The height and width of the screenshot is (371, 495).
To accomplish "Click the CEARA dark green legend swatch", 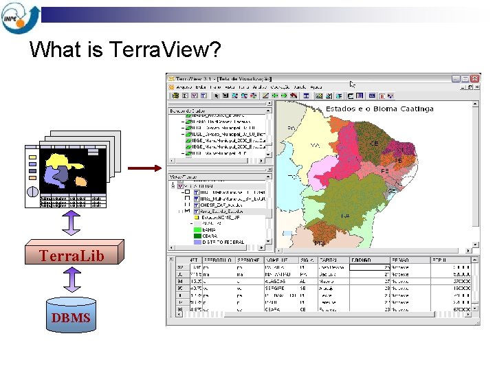I will (x=197, y=236).
